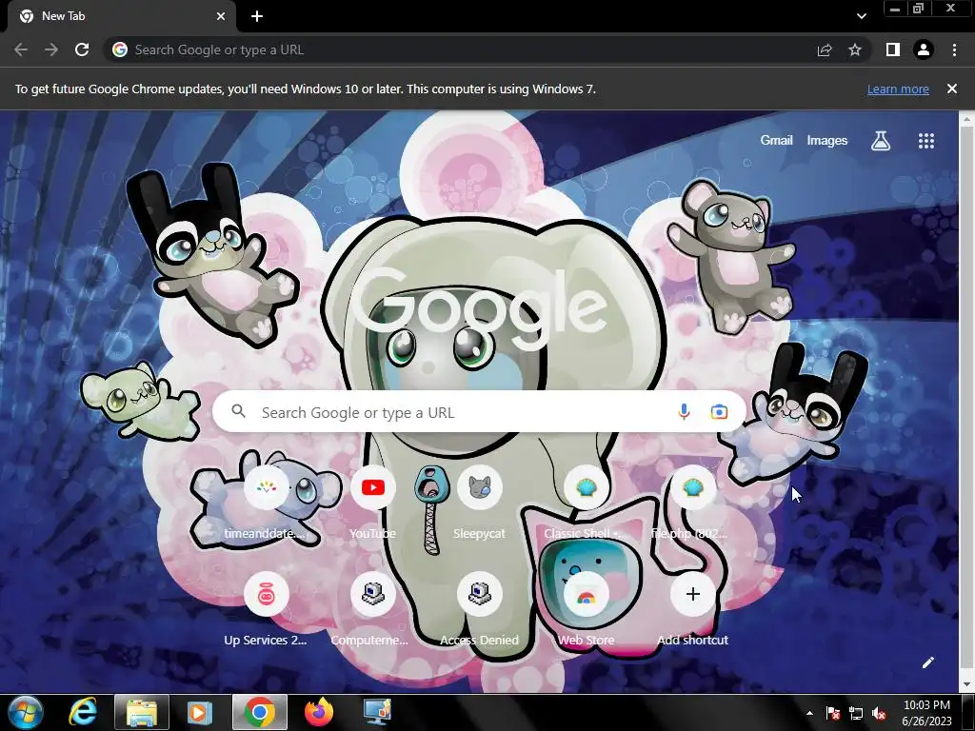Open the Search Labs flask icon
Viewport: 975px width, 731px height.
[881, 141]
